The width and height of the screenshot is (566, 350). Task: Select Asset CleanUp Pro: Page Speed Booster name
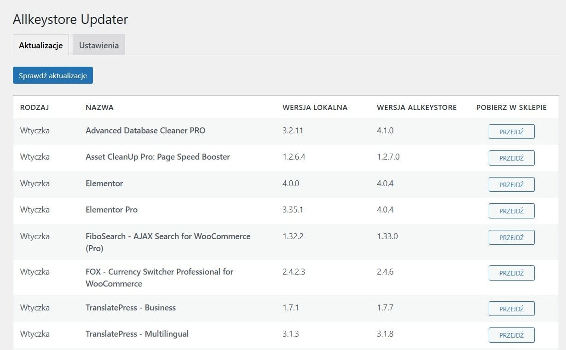point(158,157)
